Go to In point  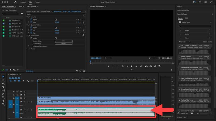(123, 66)
